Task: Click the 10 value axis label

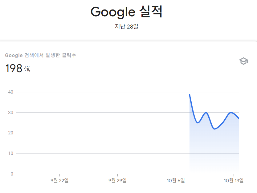Action: pyautogui.click(x=11, y=153)
